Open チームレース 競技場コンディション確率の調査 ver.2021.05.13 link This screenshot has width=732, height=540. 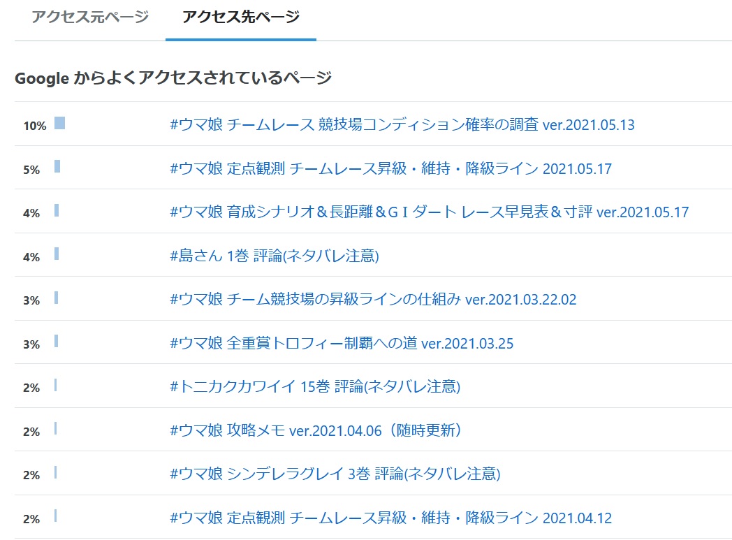tap(402, 124)
